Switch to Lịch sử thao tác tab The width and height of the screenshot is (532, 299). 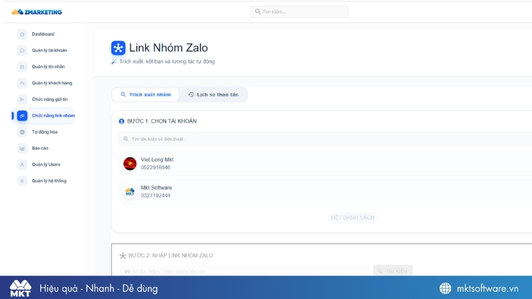click(213, 95)
